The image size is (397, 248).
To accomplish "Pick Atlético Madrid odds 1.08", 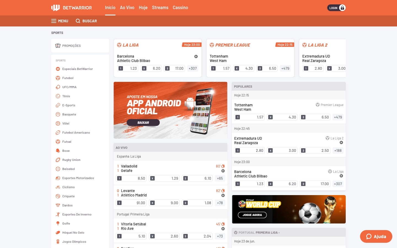I will (198, 203).
